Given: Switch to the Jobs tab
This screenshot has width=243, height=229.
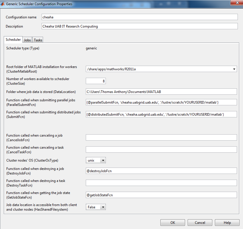Looking at the screenshot, I should (27, 40).
